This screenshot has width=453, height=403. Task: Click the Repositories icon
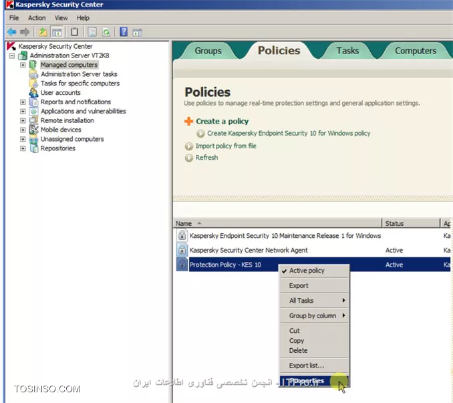33,148
